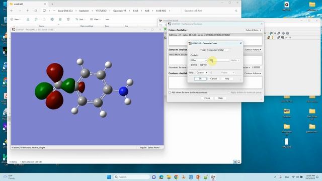This screenshot has height=181, width=322.
Task: Click the cross-arrows tool in GaussView toolbar
Action: (275, 33)
